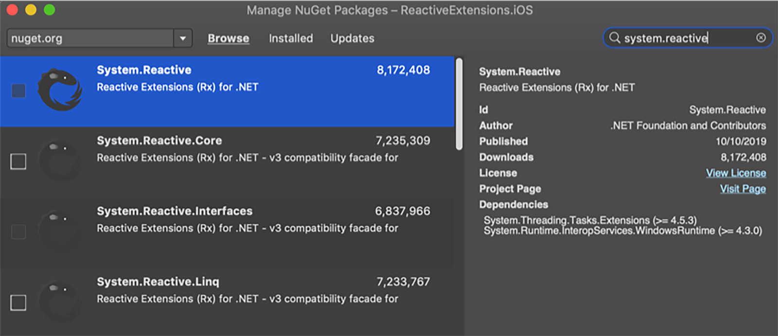Toggle the System.Reactive.Interfaces checkbox
The image size is (778, 336).
[18, 232]
